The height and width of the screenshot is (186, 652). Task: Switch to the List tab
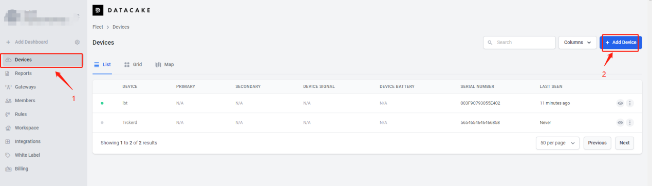coord(102,65)
